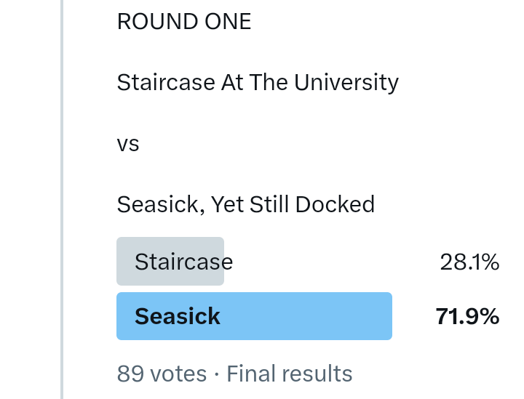Click the Staircase label in the poll option
The height and width of the screenshot is (399, 524).
[183, 262]
